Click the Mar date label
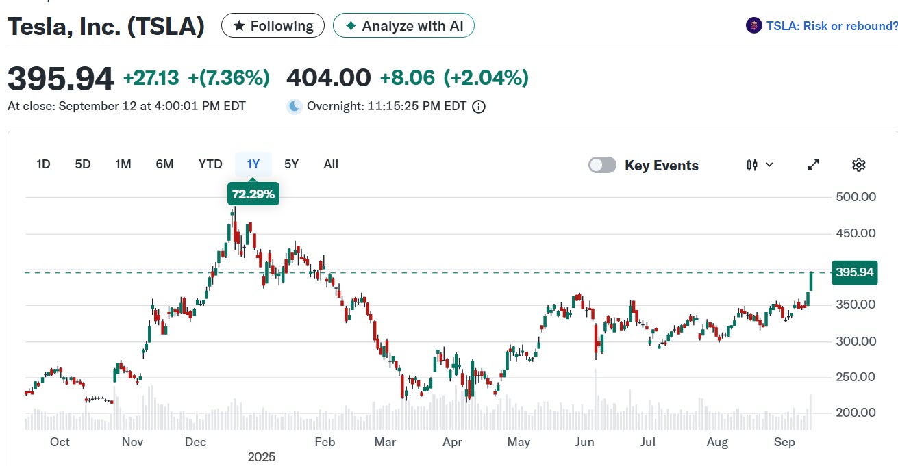This screenshot has width=898, height=466. point(386,442)
